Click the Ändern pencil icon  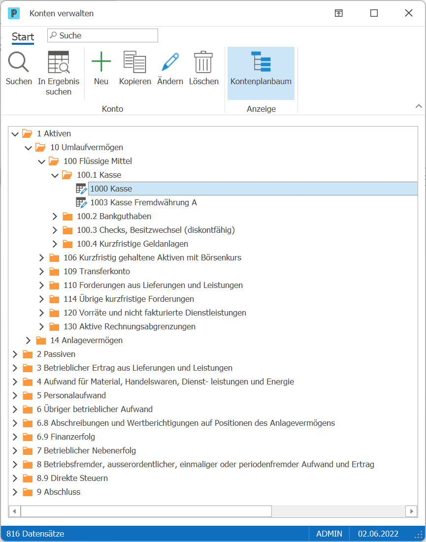pyautogui.click(x=170, y=62)
